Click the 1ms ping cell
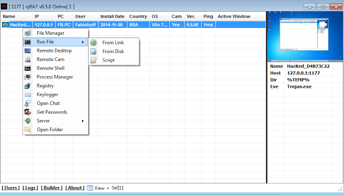The image size is (344, 195). click(208, 25)
